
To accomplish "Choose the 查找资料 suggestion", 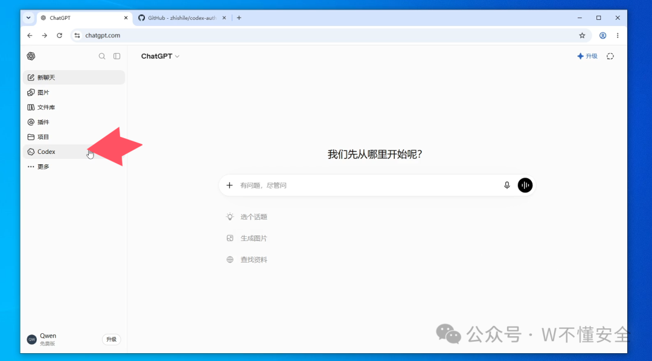I will coord(247,260).
